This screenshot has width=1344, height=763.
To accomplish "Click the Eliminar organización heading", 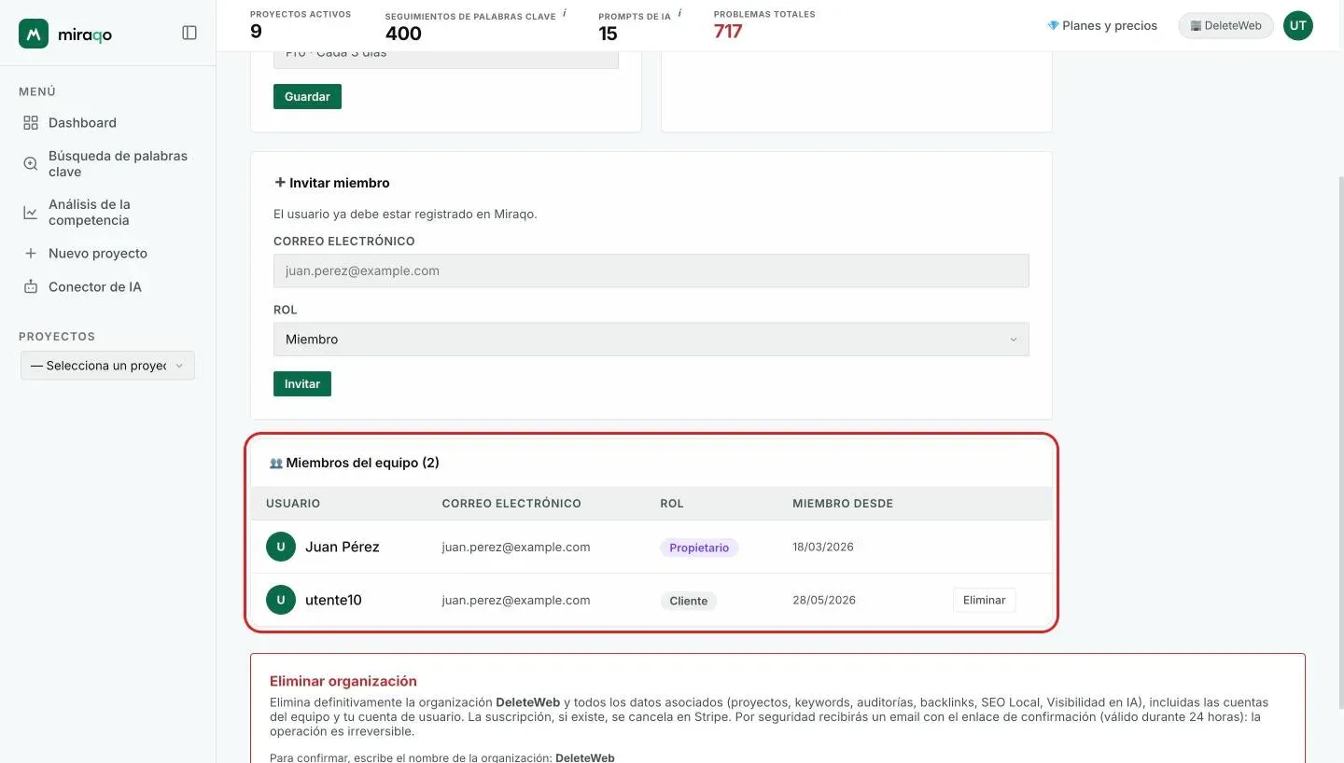I will (x=343, y=681).
